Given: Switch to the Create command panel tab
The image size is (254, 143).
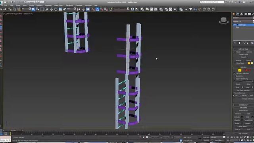Looking at the screenshot, I should coord(234,14).
